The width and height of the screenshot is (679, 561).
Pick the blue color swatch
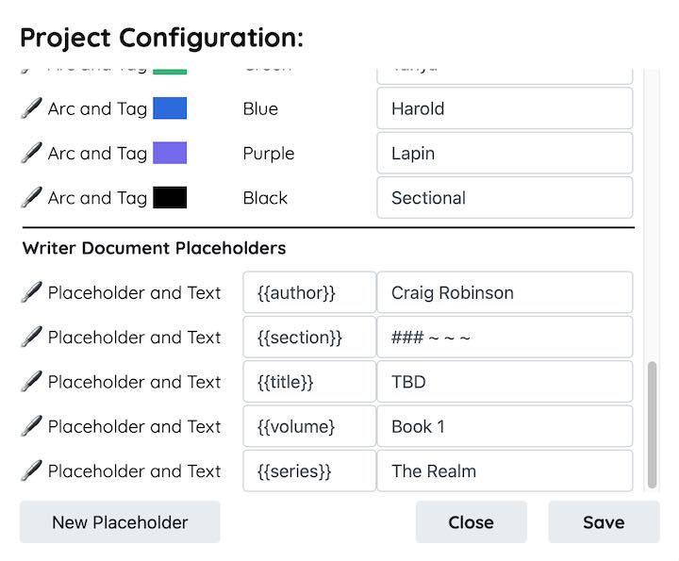pyautogui.click(x=170, y=108)
